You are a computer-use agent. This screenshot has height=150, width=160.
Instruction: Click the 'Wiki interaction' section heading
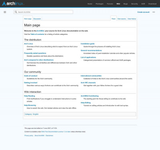(x=32, y=92)
